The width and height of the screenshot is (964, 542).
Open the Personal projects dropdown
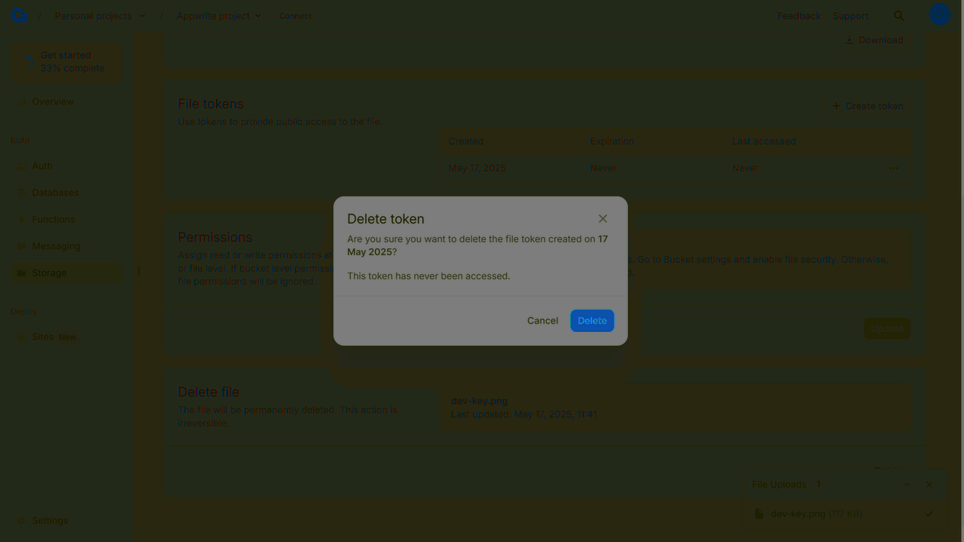(99, 15)
